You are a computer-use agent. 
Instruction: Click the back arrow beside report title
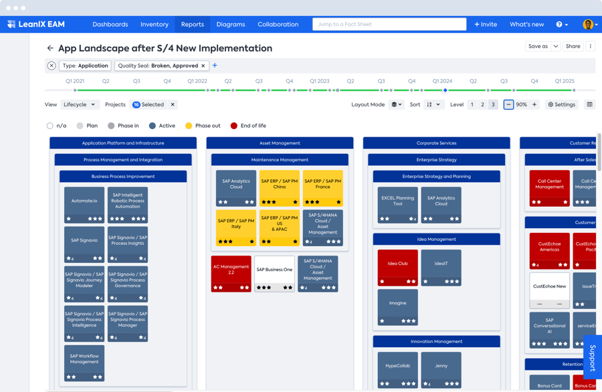50,48
